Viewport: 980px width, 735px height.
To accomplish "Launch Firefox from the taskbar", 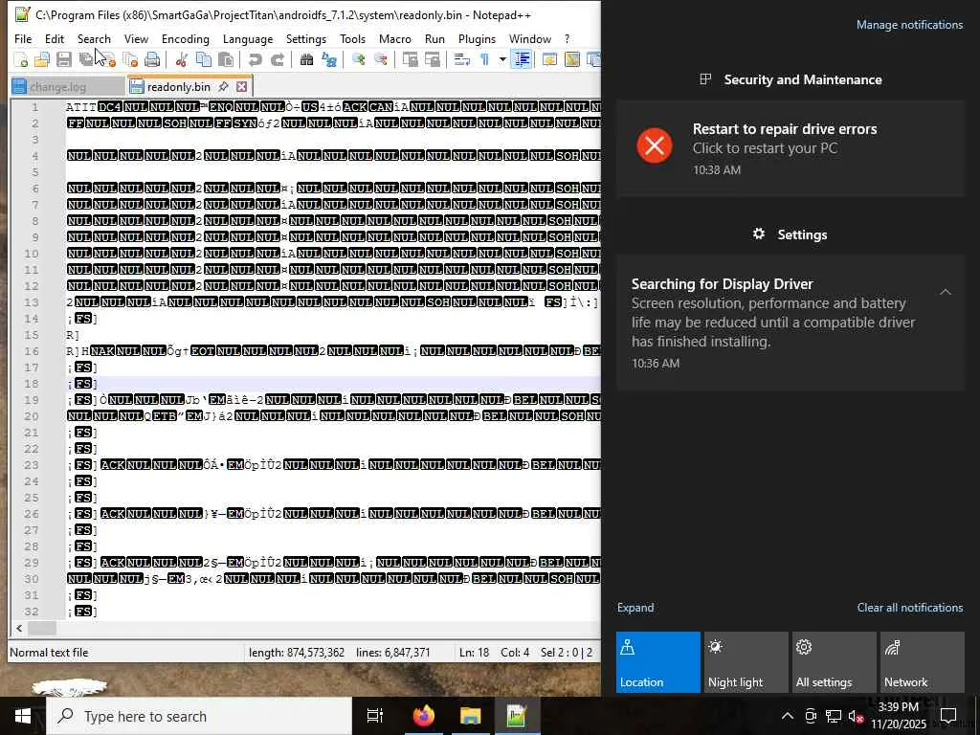I will click(424, 716).
